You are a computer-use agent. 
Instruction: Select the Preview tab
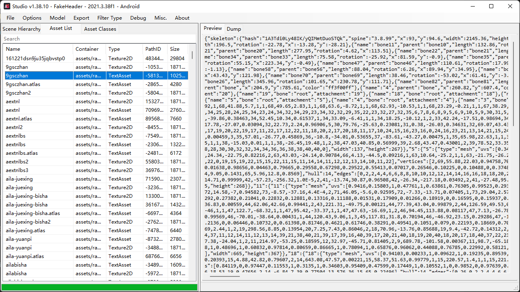[x=213, y=28]
